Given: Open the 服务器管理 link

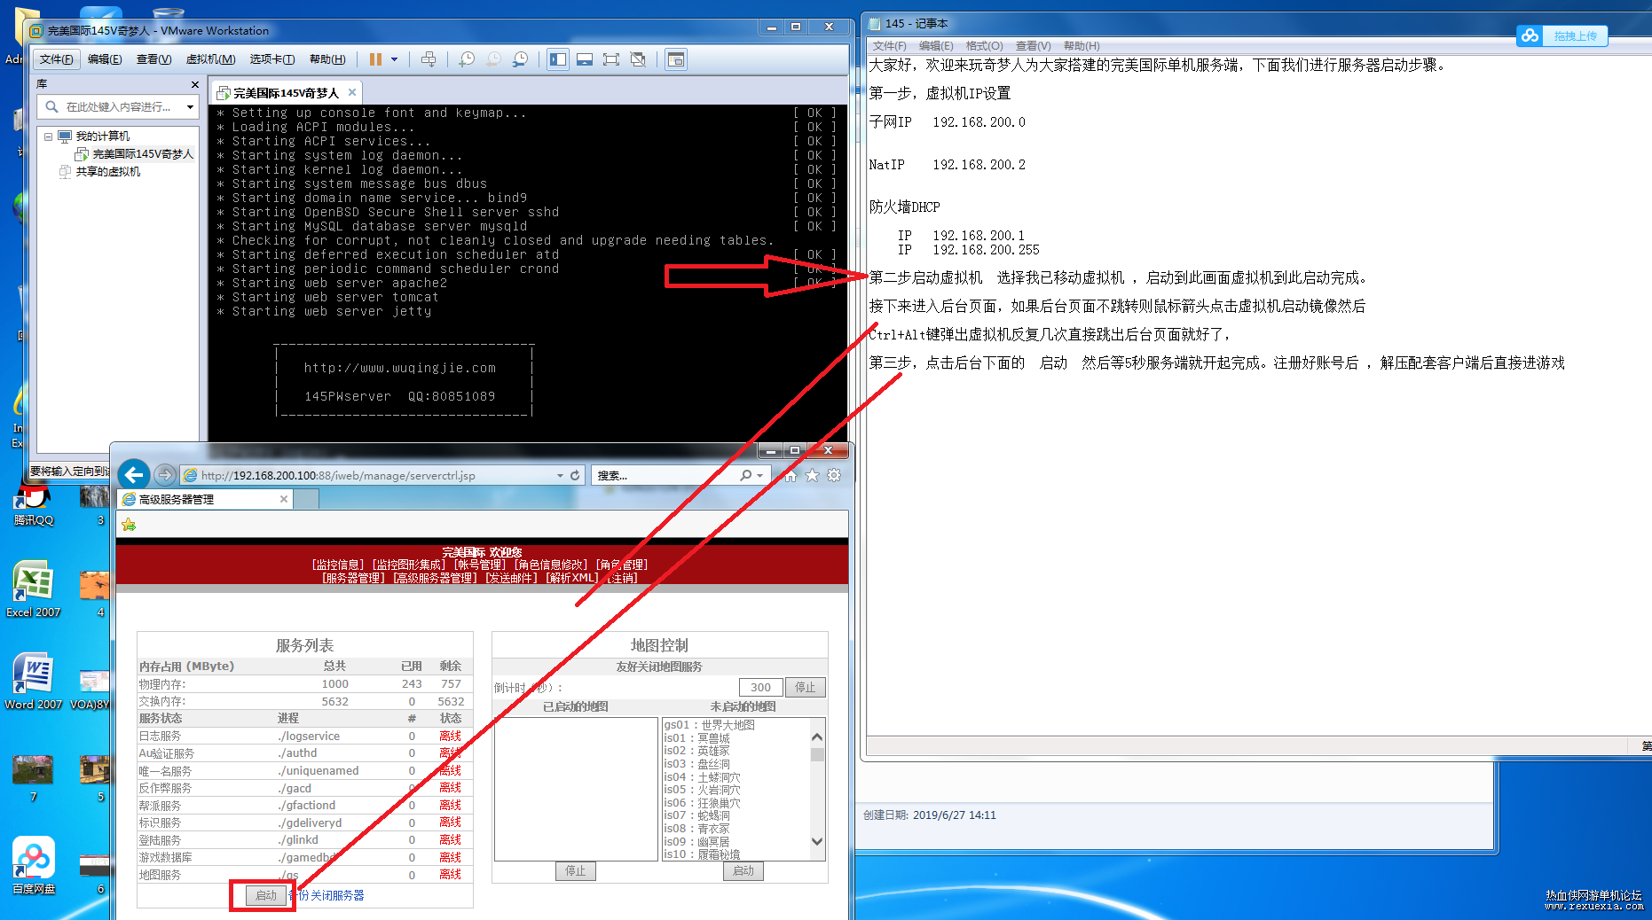Looking at the screenshot, I should [354, 578].
